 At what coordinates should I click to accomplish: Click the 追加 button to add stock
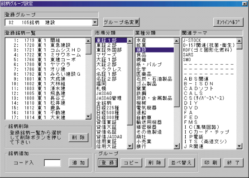pos(78,163)
